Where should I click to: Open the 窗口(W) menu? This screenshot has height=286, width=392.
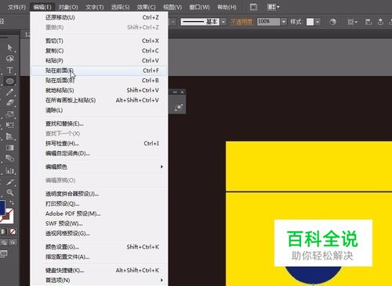tap(199, 7)
